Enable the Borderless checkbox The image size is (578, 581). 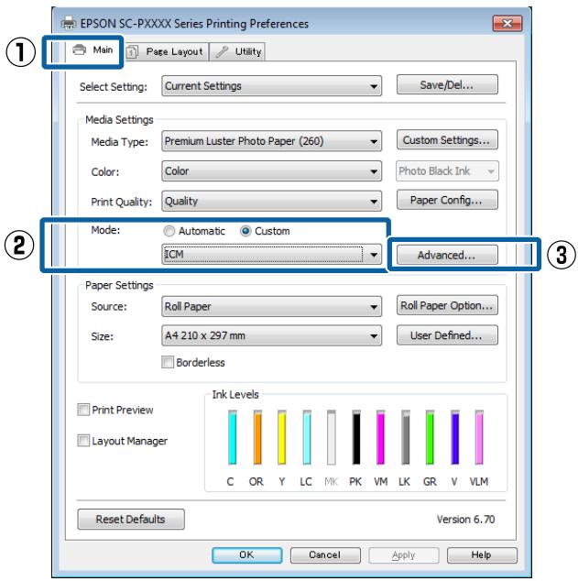168,362
